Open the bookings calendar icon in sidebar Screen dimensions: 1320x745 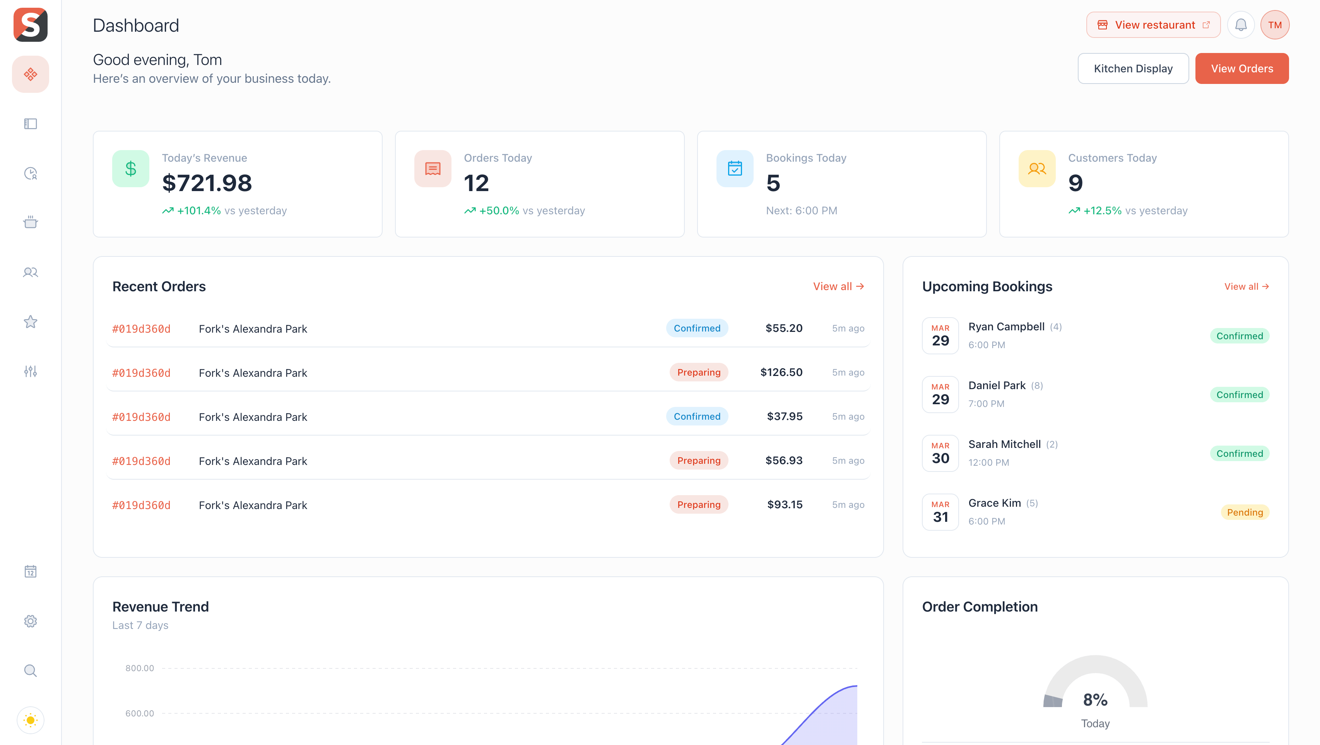[30, 572]
